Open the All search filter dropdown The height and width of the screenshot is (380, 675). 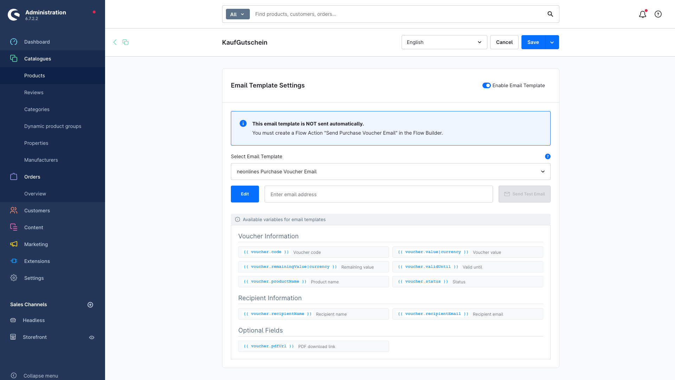(238, 14)
